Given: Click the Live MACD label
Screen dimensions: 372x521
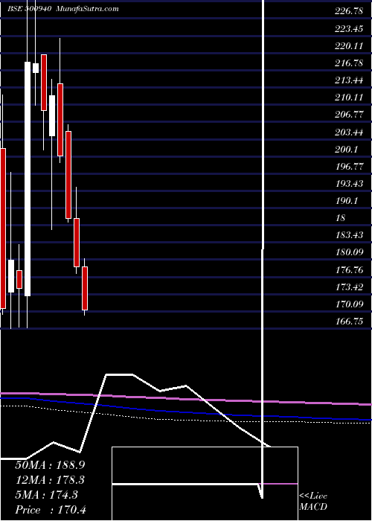Looking at the screenshot, I should point(313,502).
